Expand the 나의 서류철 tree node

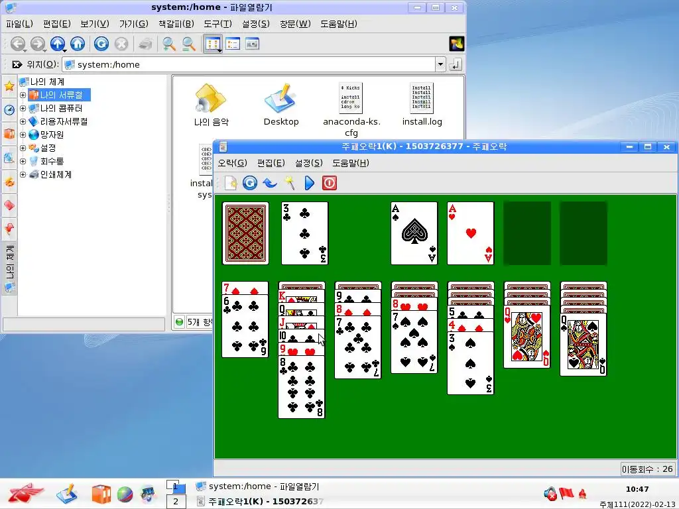point(23,95)
